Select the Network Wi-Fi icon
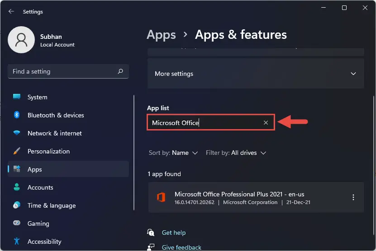The height and width of the screenshot is (251, 376). tap(17, 133)
